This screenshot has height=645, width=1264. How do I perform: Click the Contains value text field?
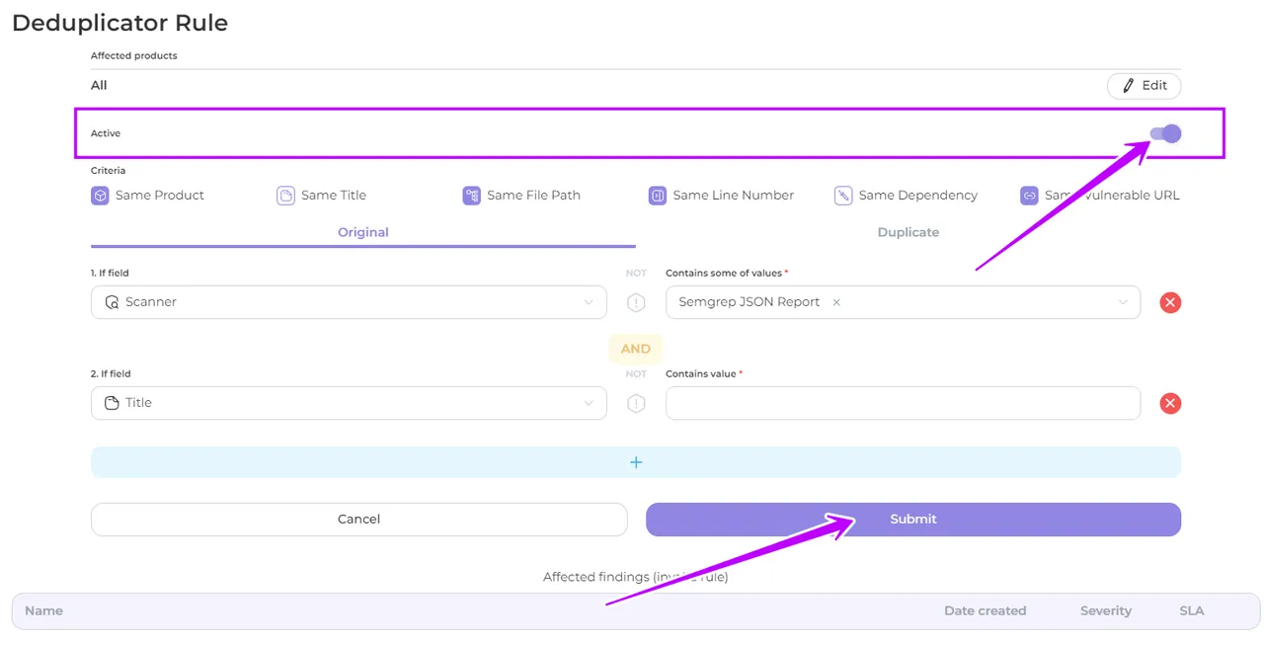point(903,403)
